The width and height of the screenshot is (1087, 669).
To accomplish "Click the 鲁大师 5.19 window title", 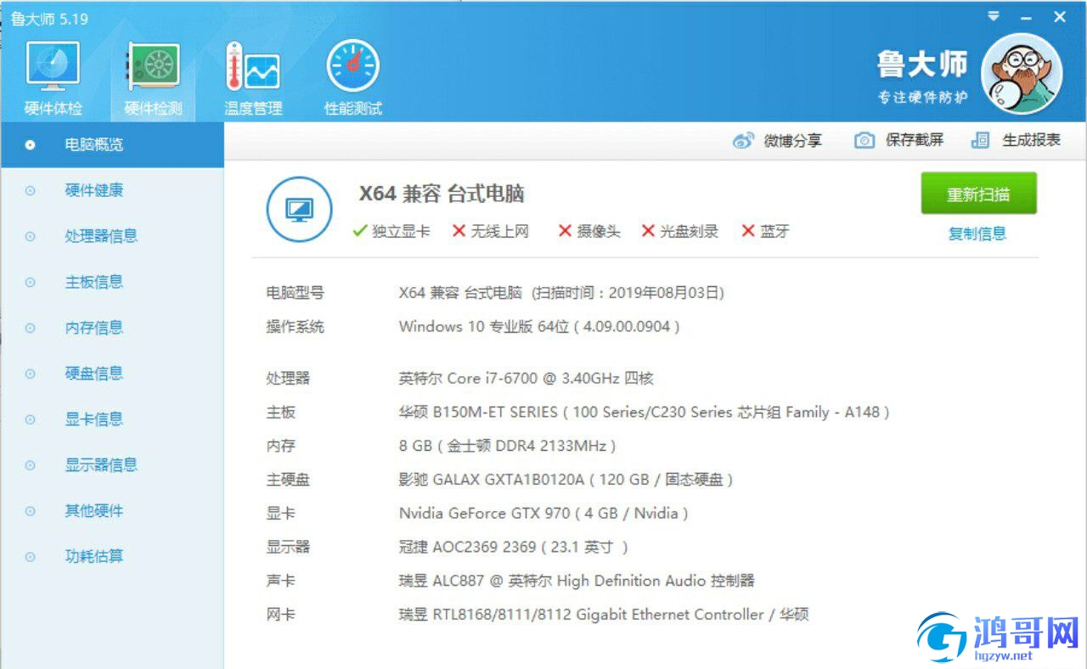I will [49, 19].
